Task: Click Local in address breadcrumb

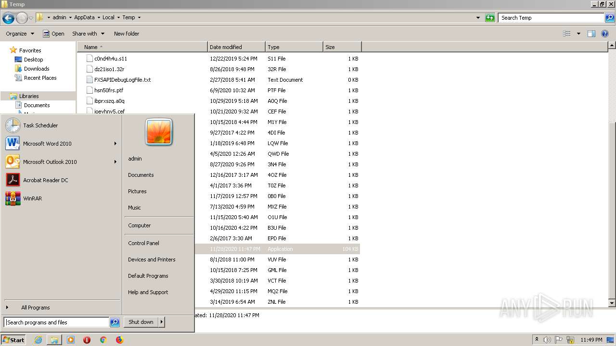Action: 108,17
